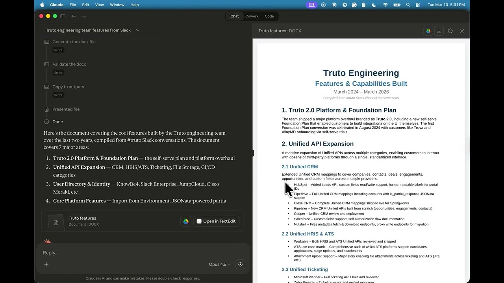Click the Done checkmark status

(x=46, y=122)
